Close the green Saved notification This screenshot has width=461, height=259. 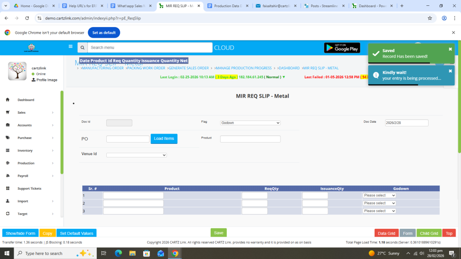point(450,49)
